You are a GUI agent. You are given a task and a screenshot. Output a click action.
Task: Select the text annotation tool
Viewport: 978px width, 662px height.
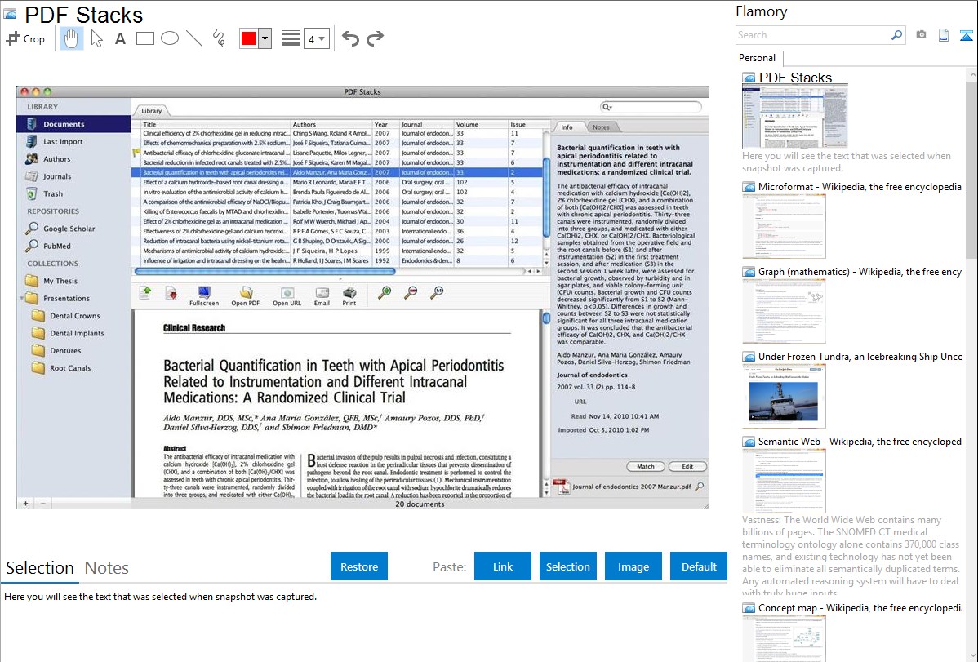tap(120, 38)
